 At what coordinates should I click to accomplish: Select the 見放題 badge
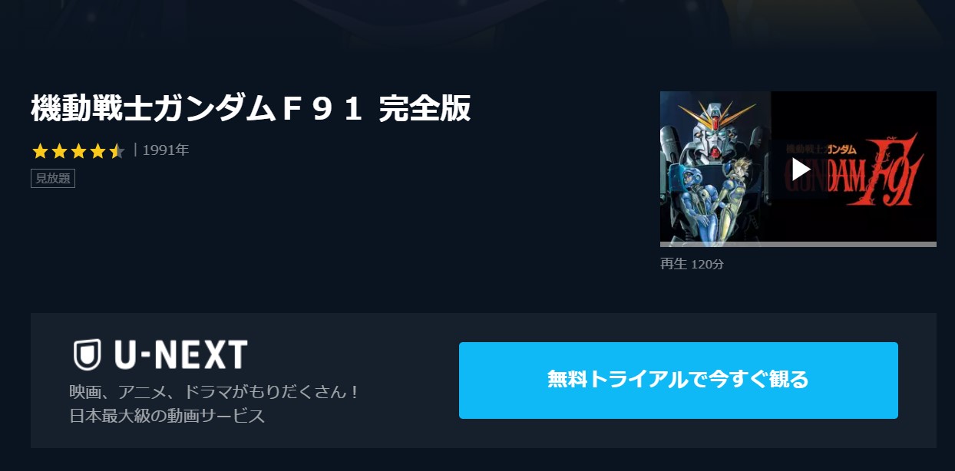click(x=53, y=178)
